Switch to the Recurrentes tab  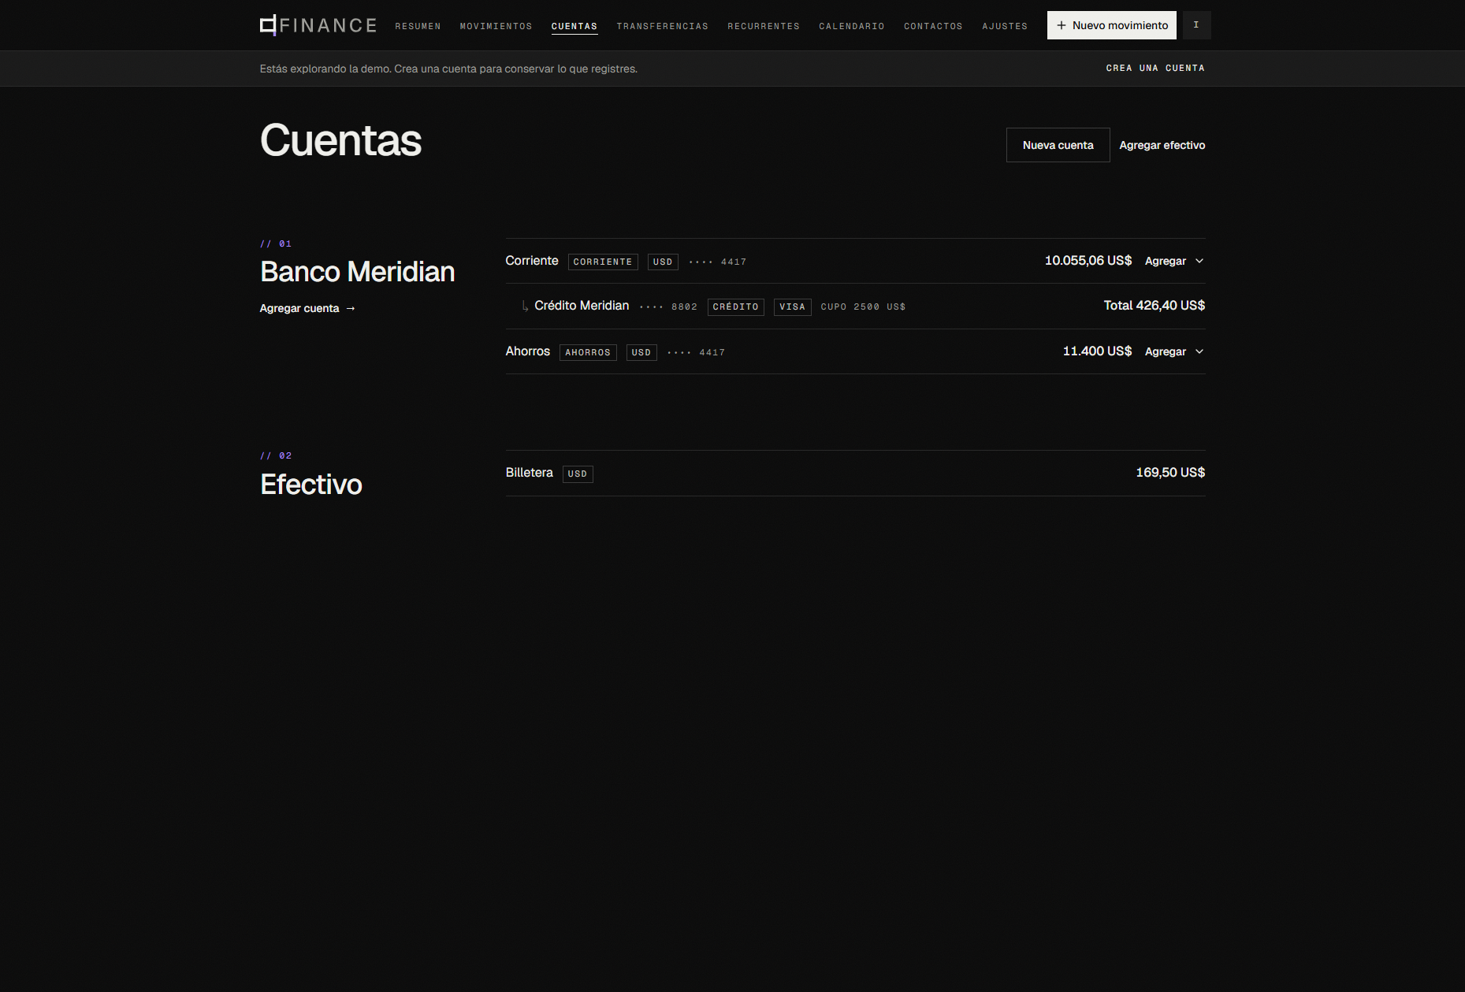pyautogui.click(x=763, y=26)
